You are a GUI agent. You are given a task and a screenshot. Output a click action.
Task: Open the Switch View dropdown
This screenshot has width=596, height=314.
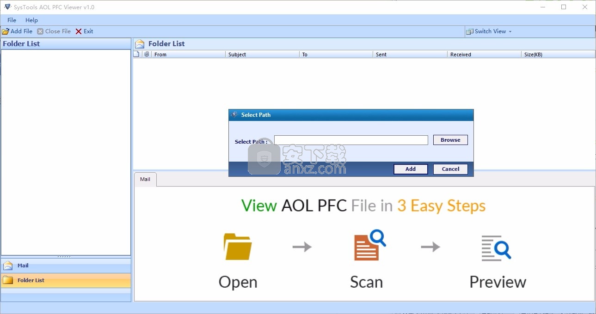490,31
